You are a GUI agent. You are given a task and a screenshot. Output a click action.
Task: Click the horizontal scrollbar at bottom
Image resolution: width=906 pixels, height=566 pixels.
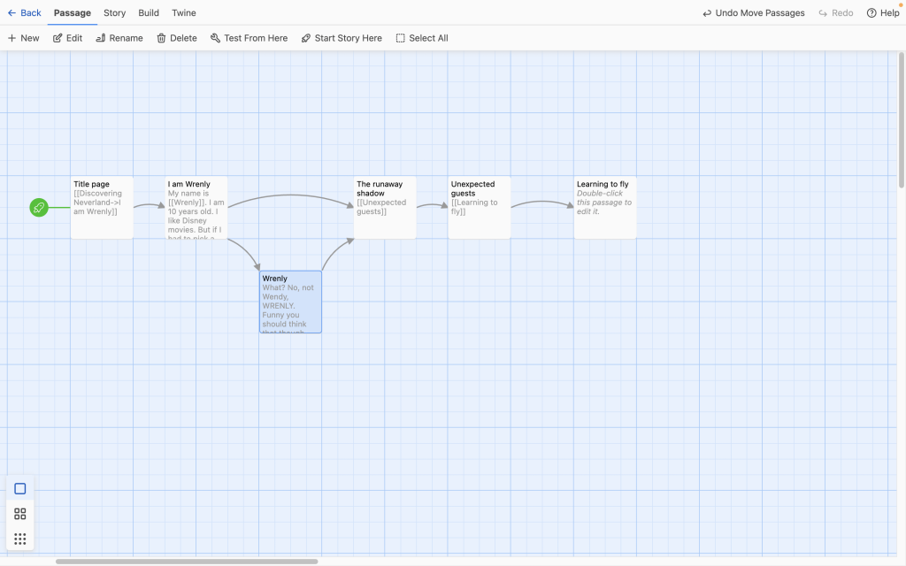click(187, 561)
